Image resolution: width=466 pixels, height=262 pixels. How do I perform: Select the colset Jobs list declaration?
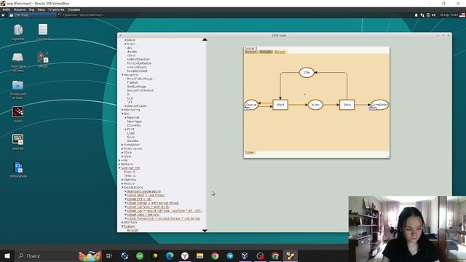[143, 215]
